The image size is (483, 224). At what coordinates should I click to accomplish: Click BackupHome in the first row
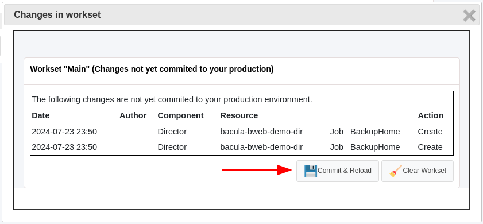[x=375, y=132]
